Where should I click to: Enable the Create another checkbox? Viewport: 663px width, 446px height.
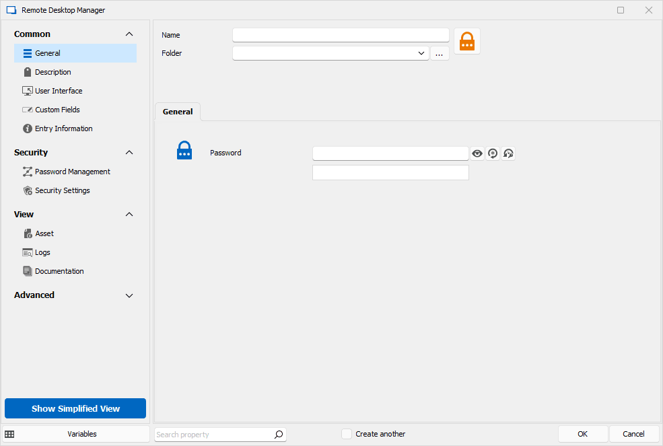pos(347,434)
